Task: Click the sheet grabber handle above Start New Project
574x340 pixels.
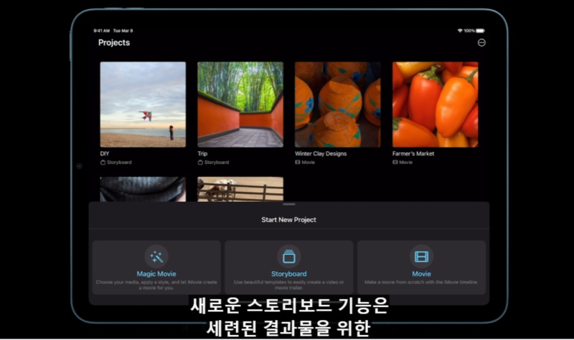Action: click(289, 204)
